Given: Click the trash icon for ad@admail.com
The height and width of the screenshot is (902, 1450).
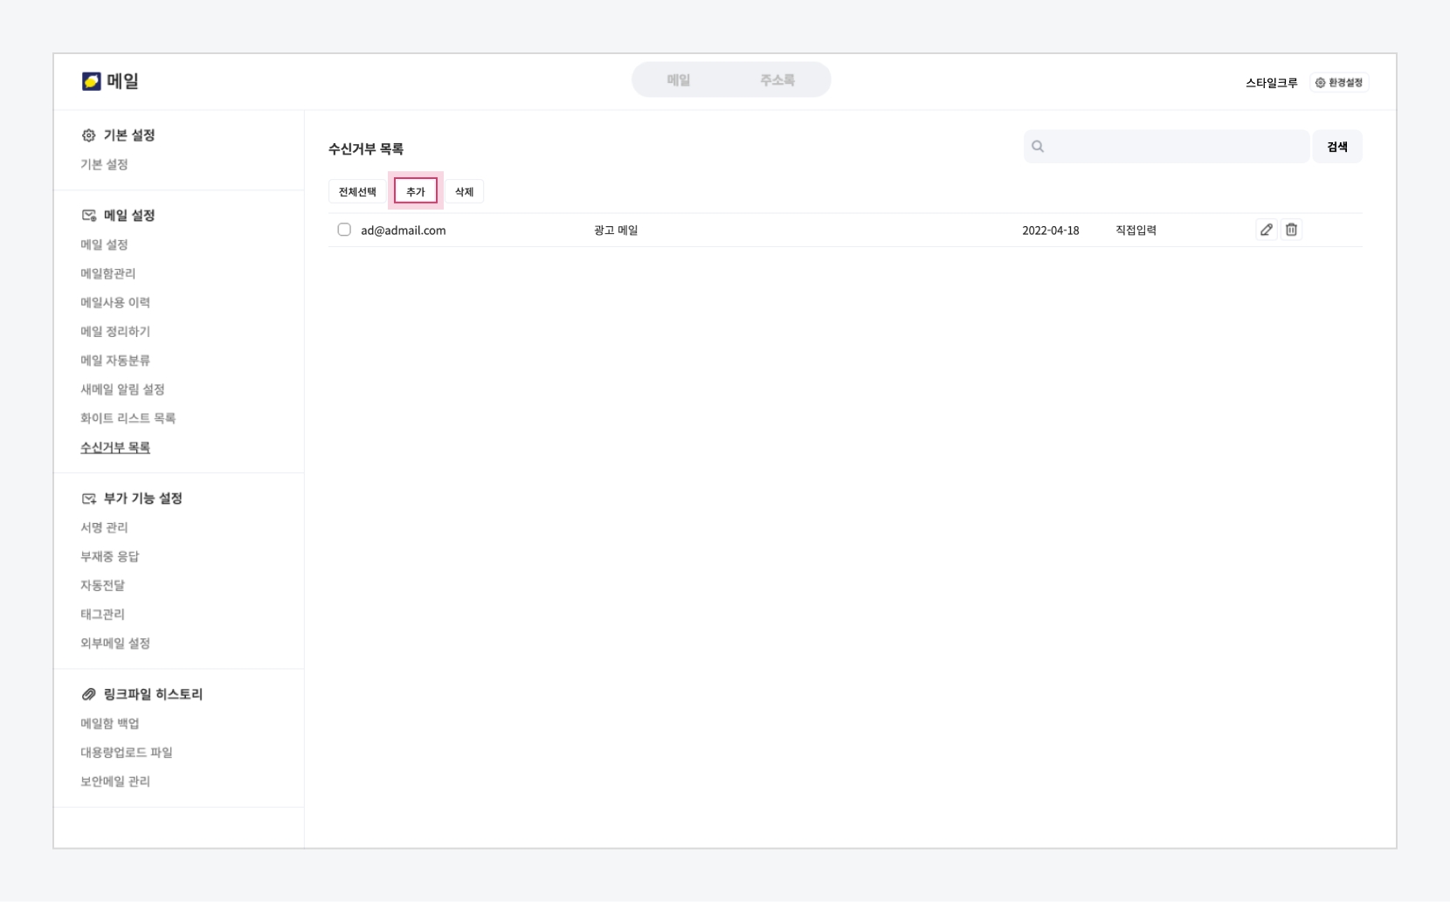Looking at the screenshot, I should 1291,230.
